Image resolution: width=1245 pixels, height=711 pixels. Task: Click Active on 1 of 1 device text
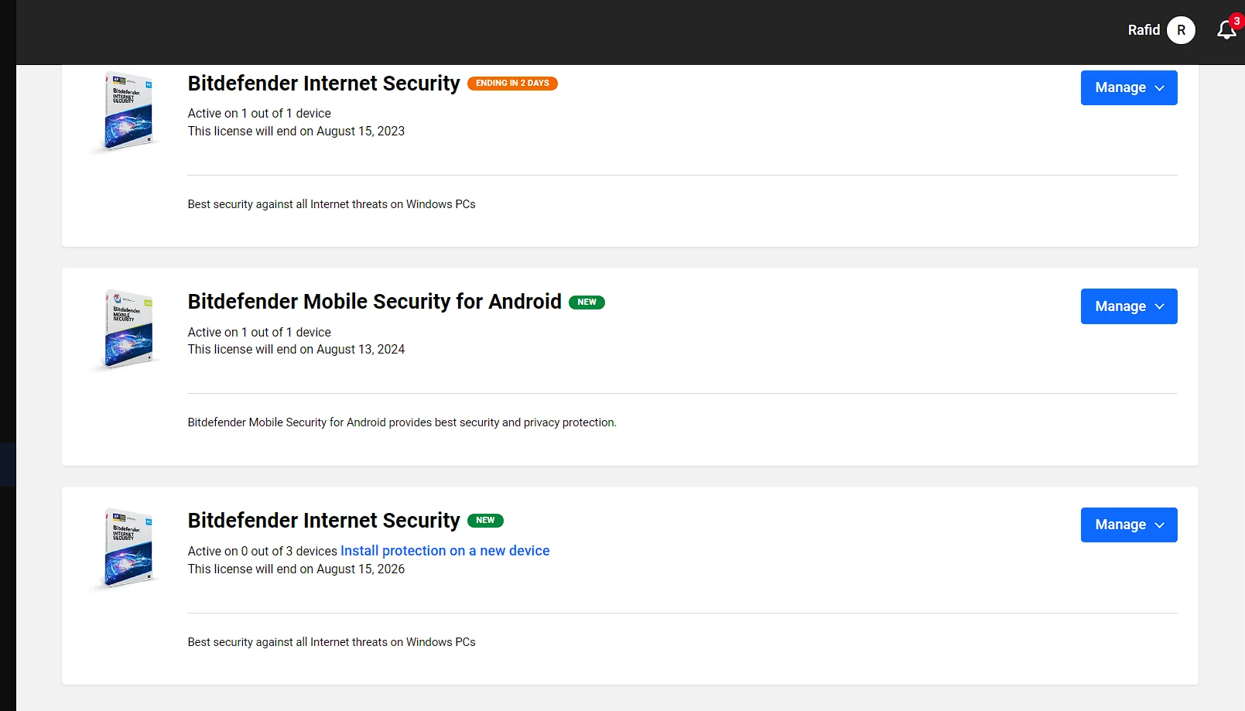[x=258, y=113]
